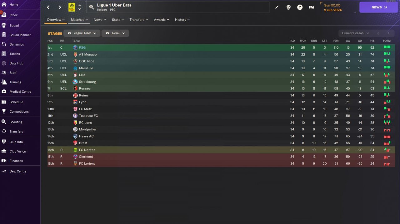The image size is (400, 224).
Task: Open the FM menu
Action: click(311, 7)
